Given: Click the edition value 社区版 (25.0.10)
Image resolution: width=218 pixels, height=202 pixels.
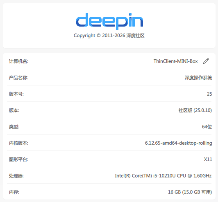Looking at the screenshot, I should point(195,110).
